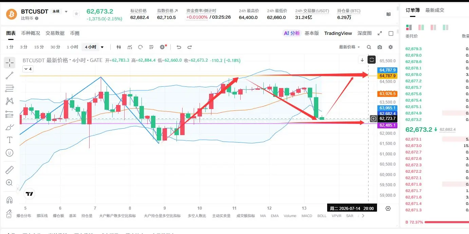Toggle the BOLL indicator

click(322, 216)
